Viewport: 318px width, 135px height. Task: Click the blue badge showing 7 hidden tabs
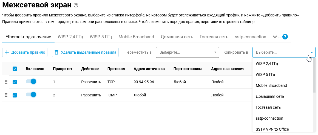click(285, 37)
